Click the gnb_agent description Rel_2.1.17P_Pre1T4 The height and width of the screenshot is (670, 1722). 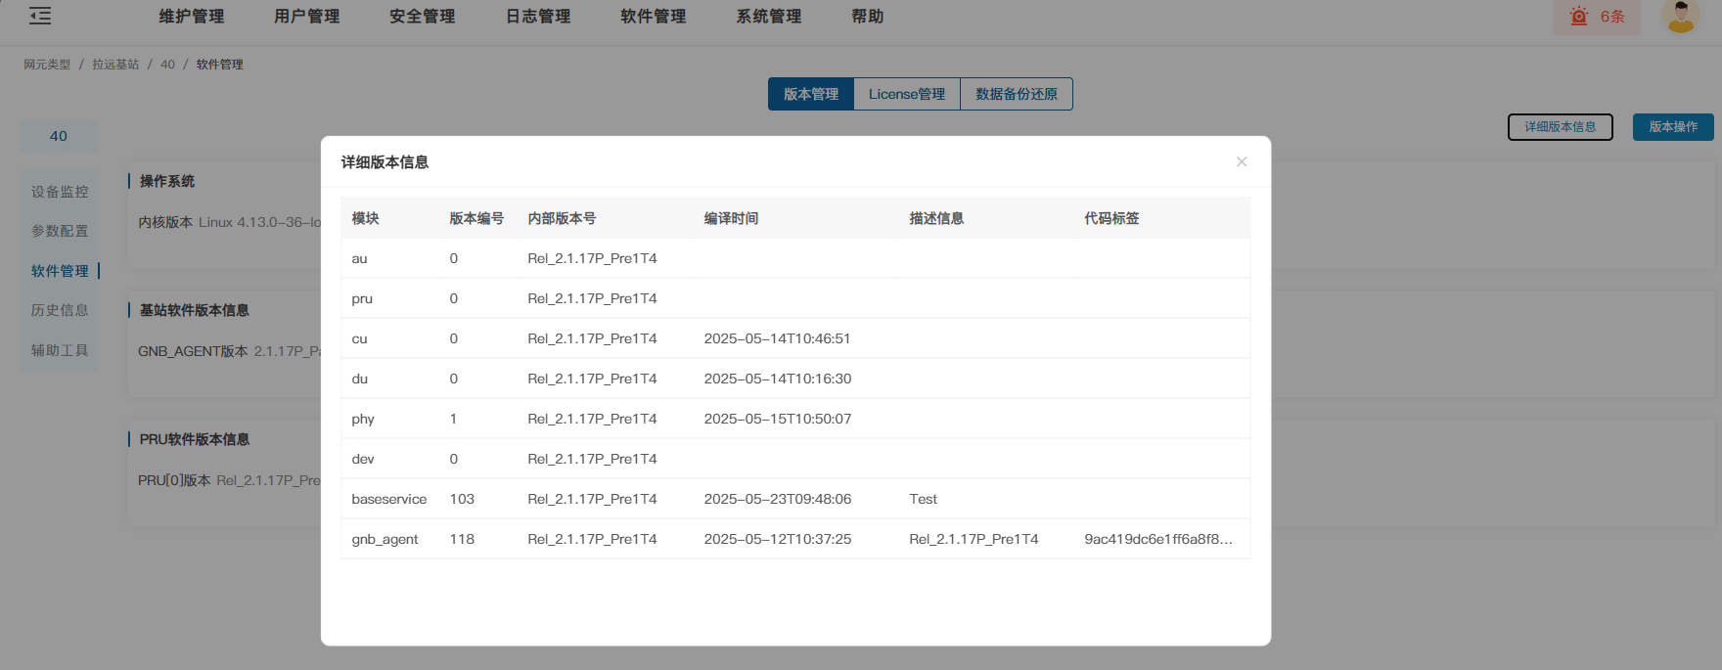click(x=974, y=539)
